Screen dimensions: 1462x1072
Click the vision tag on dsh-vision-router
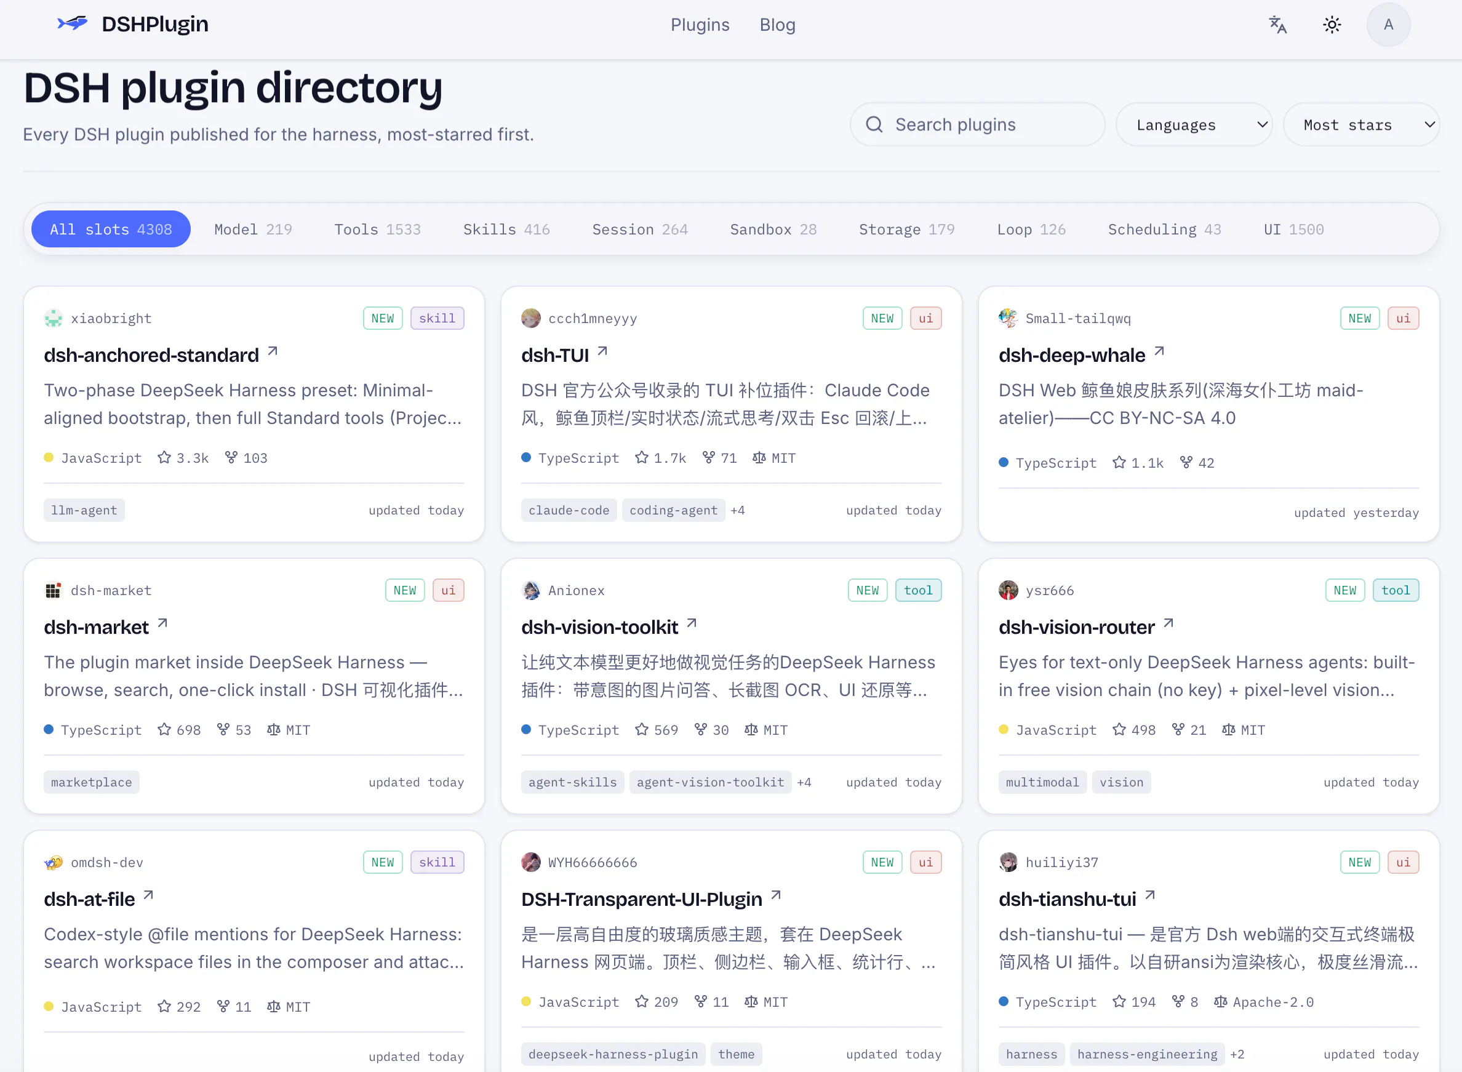click(1121, 782)
